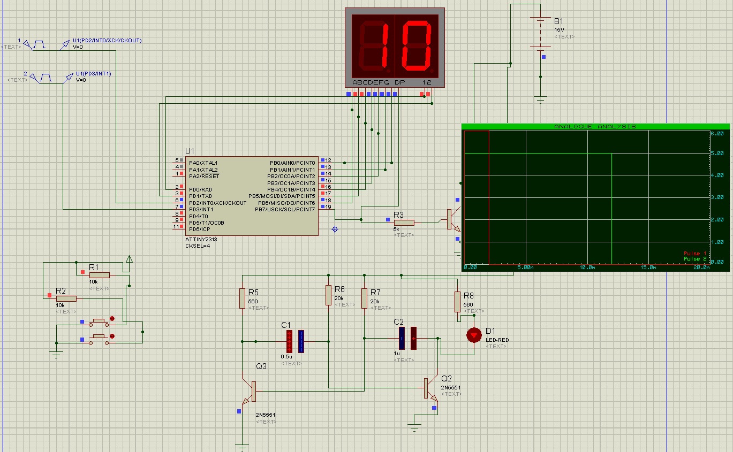This screenshot has width=733, height=452.
Task: Select resistor R3 body
Action: click(x=404, y=223)
